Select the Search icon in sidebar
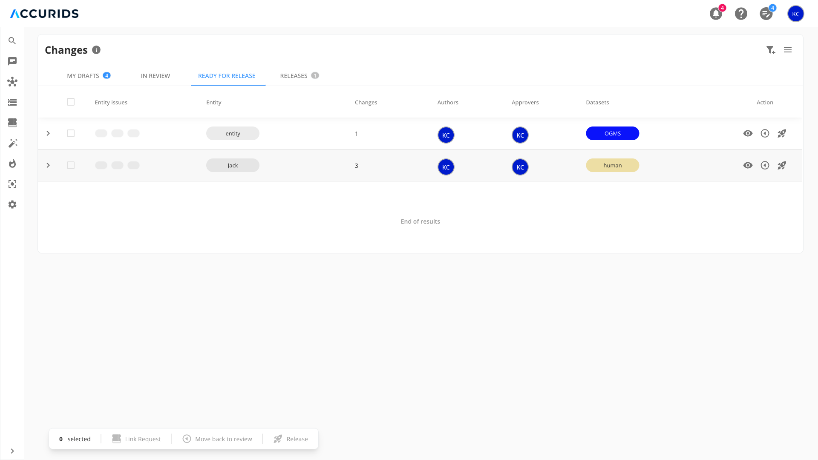The width and height of the screenshot is (818, 460). (x=12, y=40)
